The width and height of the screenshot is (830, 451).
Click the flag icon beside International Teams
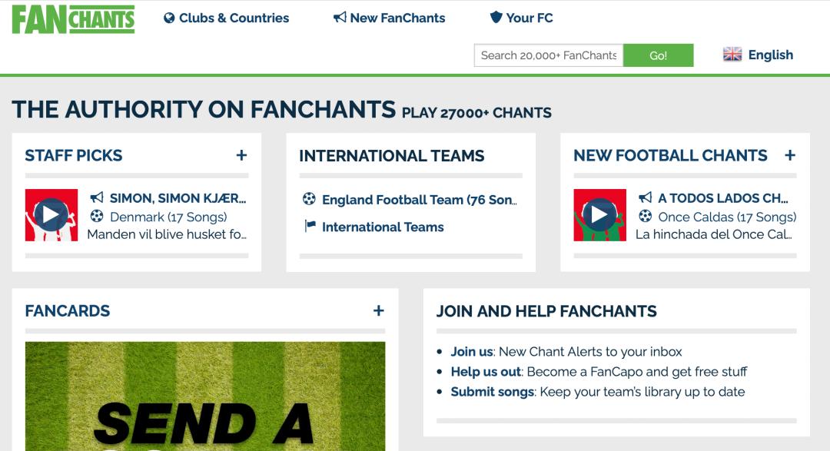pos(310,227)
